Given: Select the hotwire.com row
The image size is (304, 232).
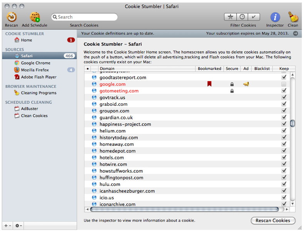Looking at the screenshot, I should (x=187, y=164).
